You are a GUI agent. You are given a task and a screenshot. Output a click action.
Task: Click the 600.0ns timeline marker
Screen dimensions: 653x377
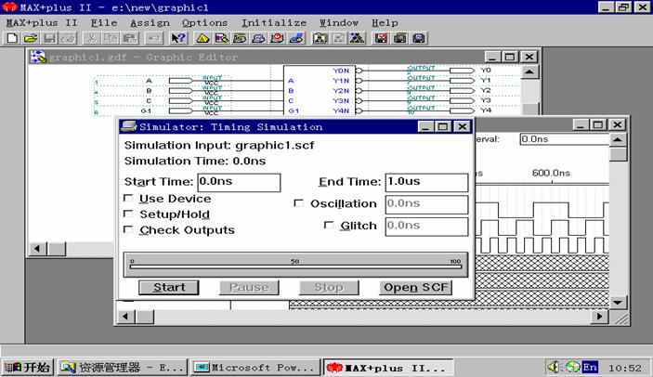[551, 173]
